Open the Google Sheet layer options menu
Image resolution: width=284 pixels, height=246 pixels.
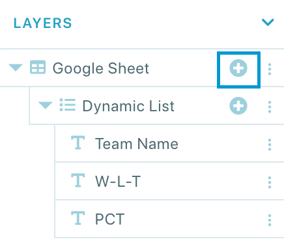point(270,69)
